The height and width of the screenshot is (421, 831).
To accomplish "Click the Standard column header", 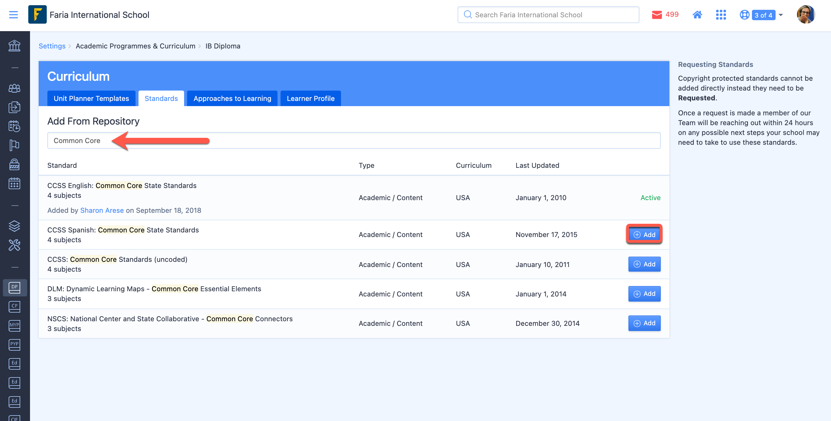I will click(x=62, y=165).
